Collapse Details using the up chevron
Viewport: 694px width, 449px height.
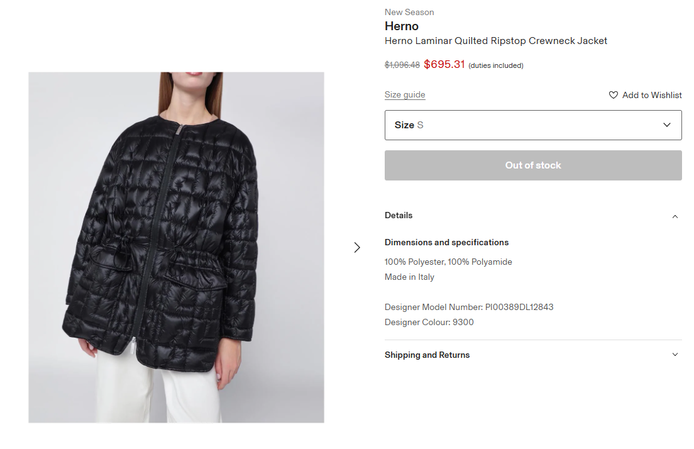tap(675, 216)
